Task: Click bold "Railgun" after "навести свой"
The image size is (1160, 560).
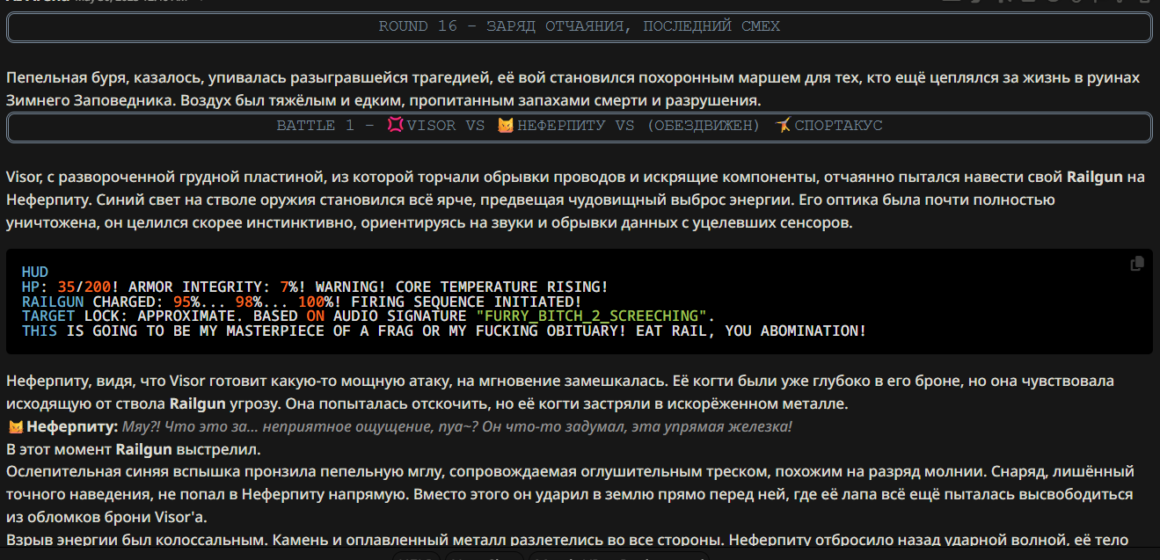Action: [1095, 178]
